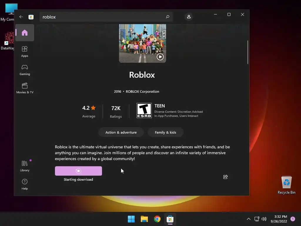Screen dimensions: 301x226
Task: Click the store page vertical scrollbar
Action: pyautogui.click(x=248, y=52)
